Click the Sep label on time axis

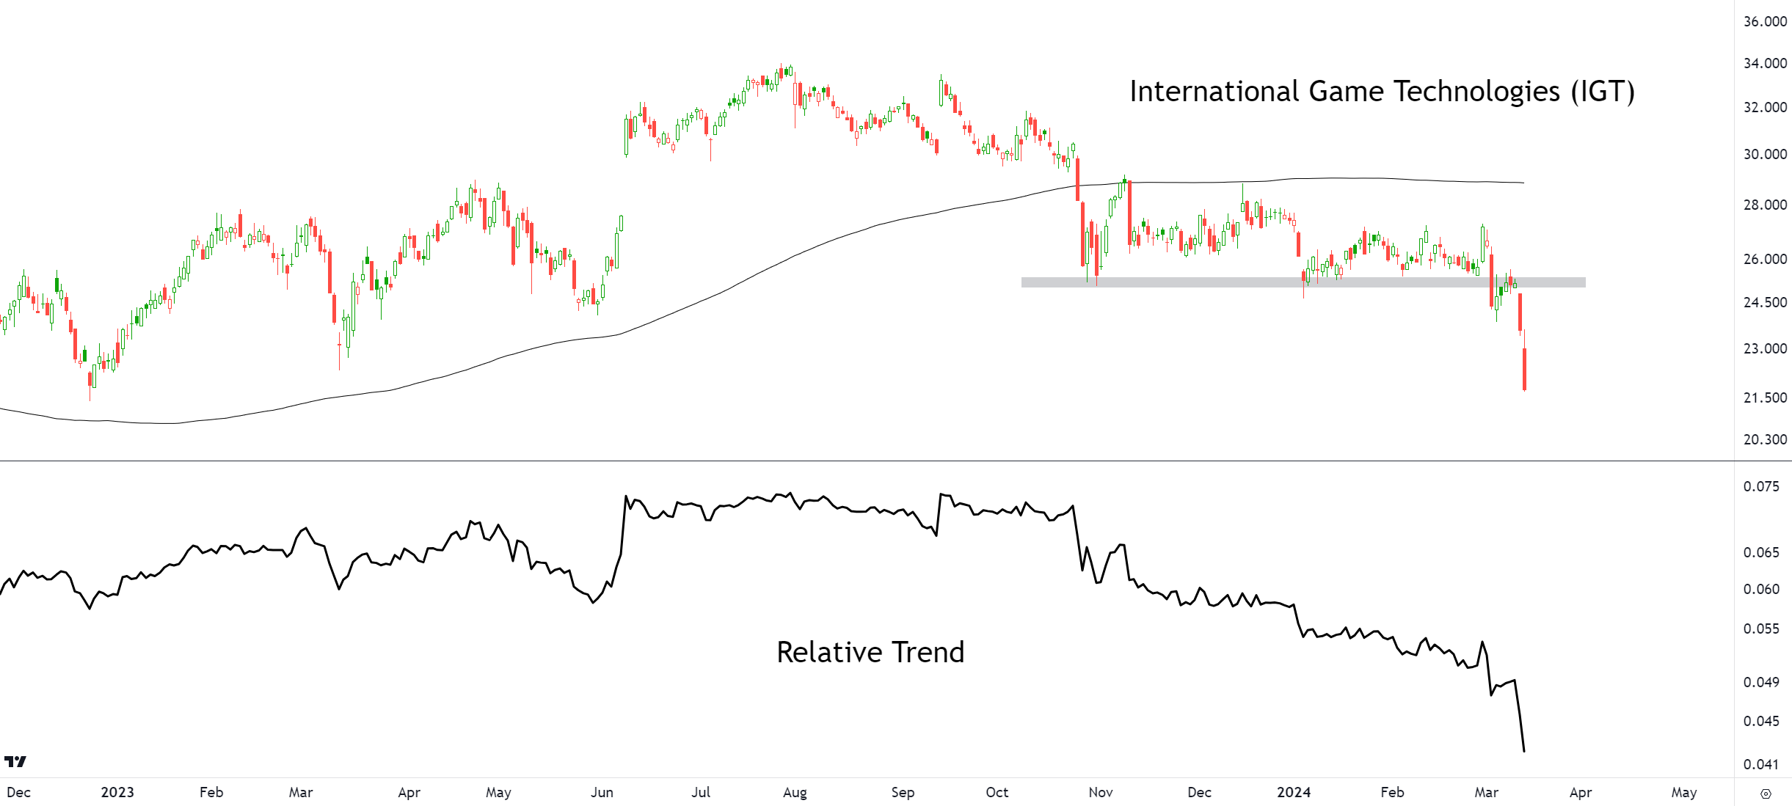click(903, 792)
